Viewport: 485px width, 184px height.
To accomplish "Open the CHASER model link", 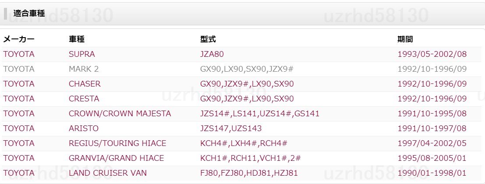I will [x=85, y=84].
